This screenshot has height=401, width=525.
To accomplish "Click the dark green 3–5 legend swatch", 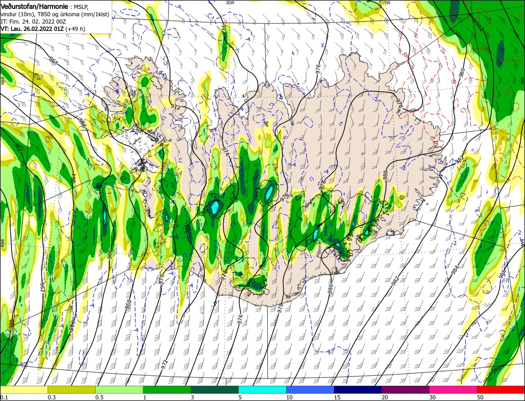I will click(215, 389).
